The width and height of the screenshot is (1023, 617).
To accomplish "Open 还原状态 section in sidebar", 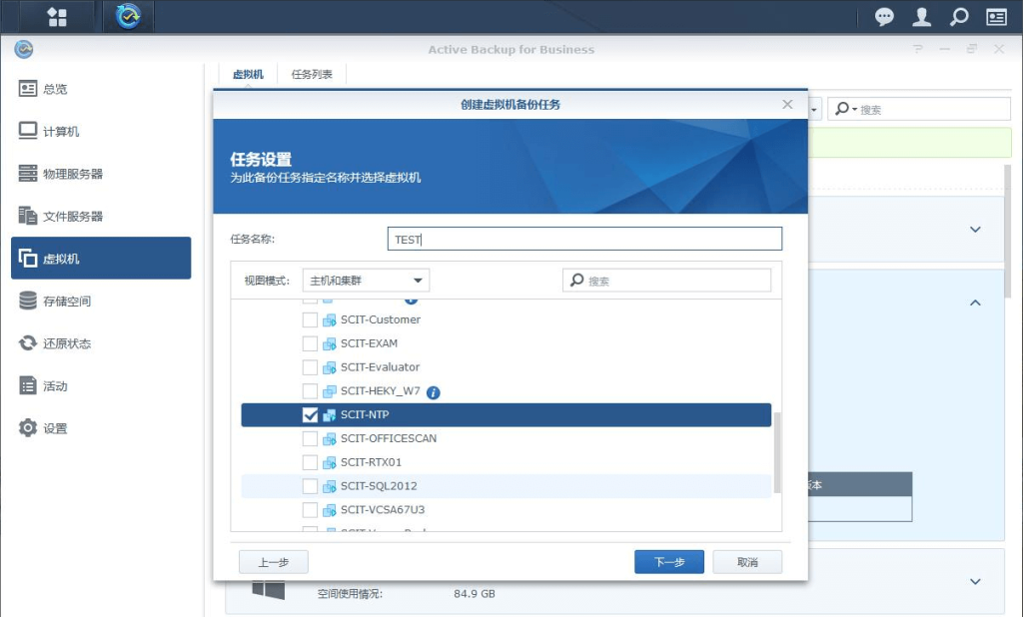I will pyautogui.click(x=101, y=343).
